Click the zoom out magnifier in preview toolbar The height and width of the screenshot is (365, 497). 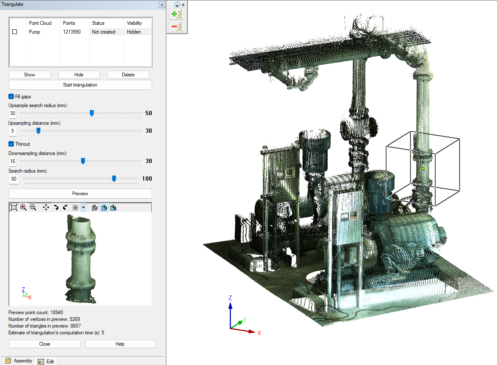[33, 207]
